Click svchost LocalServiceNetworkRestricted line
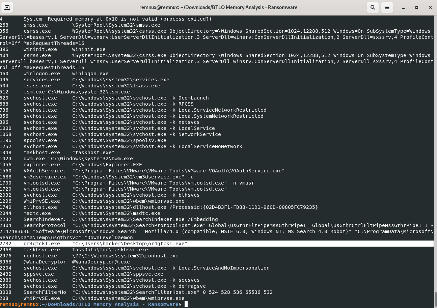This screenshot has width=437, height=308. click(x=133, y=110)
